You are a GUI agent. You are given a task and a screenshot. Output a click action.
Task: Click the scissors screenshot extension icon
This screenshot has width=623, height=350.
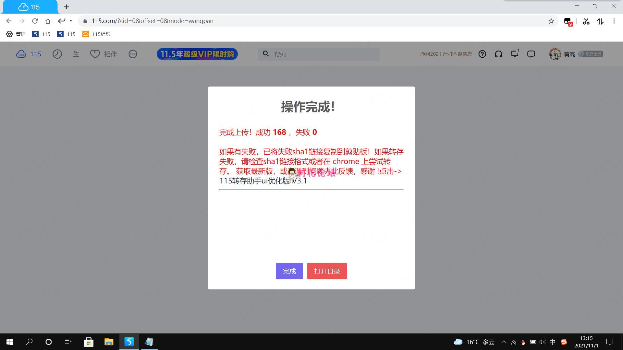(586, 21)
